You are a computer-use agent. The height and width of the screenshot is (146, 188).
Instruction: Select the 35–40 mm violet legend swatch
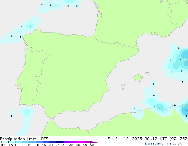(74, 142)
